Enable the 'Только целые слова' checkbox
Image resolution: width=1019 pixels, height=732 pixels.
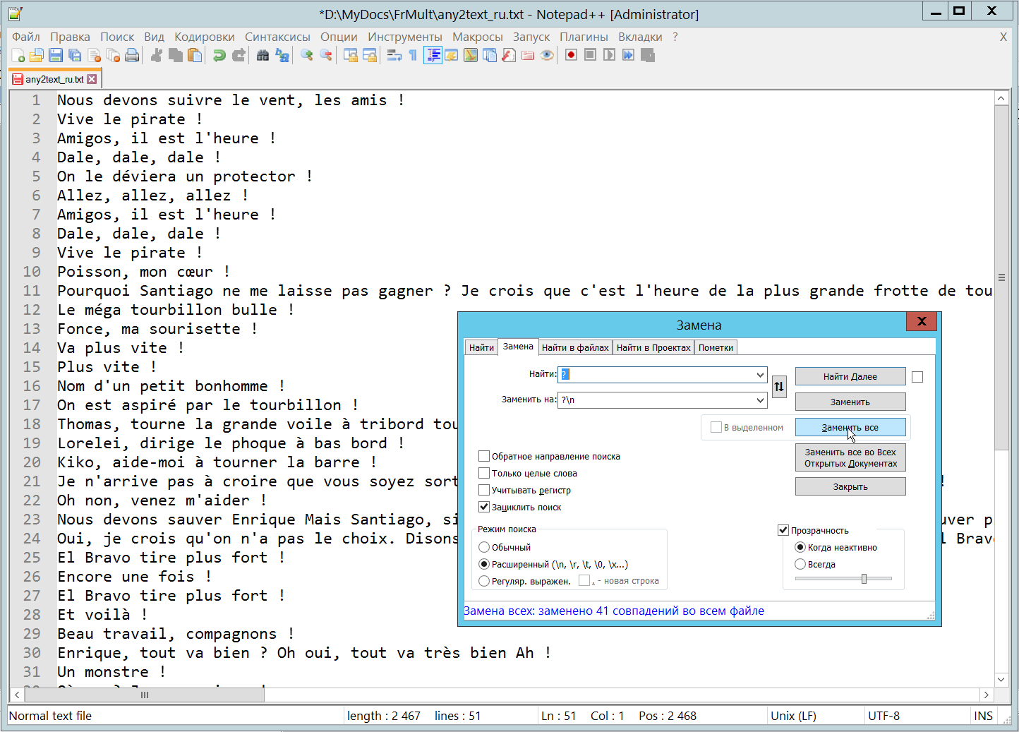coord(484,473)
